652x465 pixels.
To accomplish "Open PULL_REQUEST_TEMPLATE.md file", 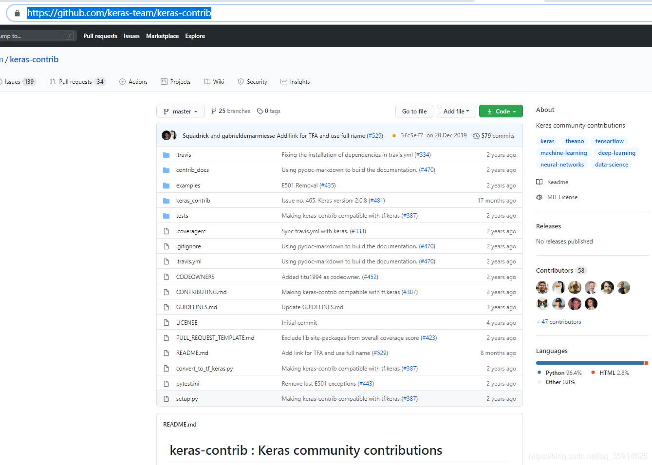I will pyautogui.click(x=215, y=338).
